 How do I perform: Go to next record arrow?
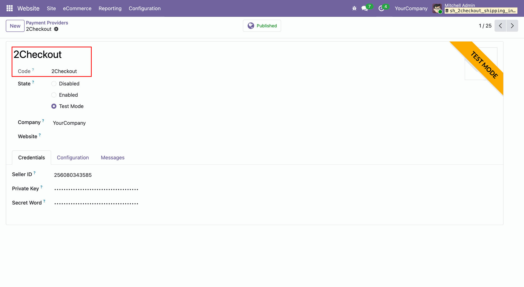pyautogui.click(x=512, y=26)
